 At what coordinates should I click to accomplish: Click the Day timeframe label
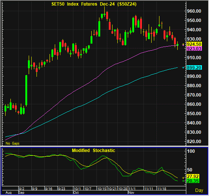199,190
